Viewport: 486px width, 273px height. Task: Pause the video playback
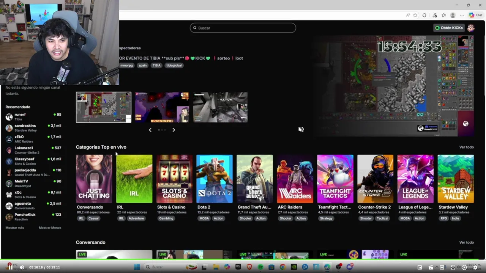(11, 267)
